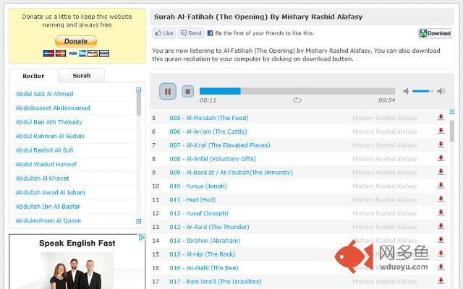Adjust the volume slider
The height and width of the screenshot is (289, 463).
pos(422,91)
